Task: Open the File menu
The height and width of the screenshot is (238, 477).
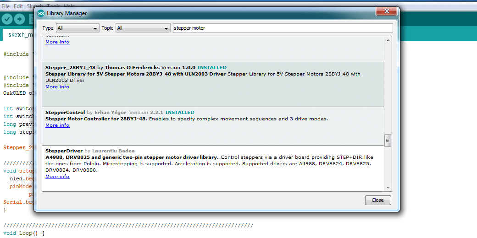Action: [6, 6]
